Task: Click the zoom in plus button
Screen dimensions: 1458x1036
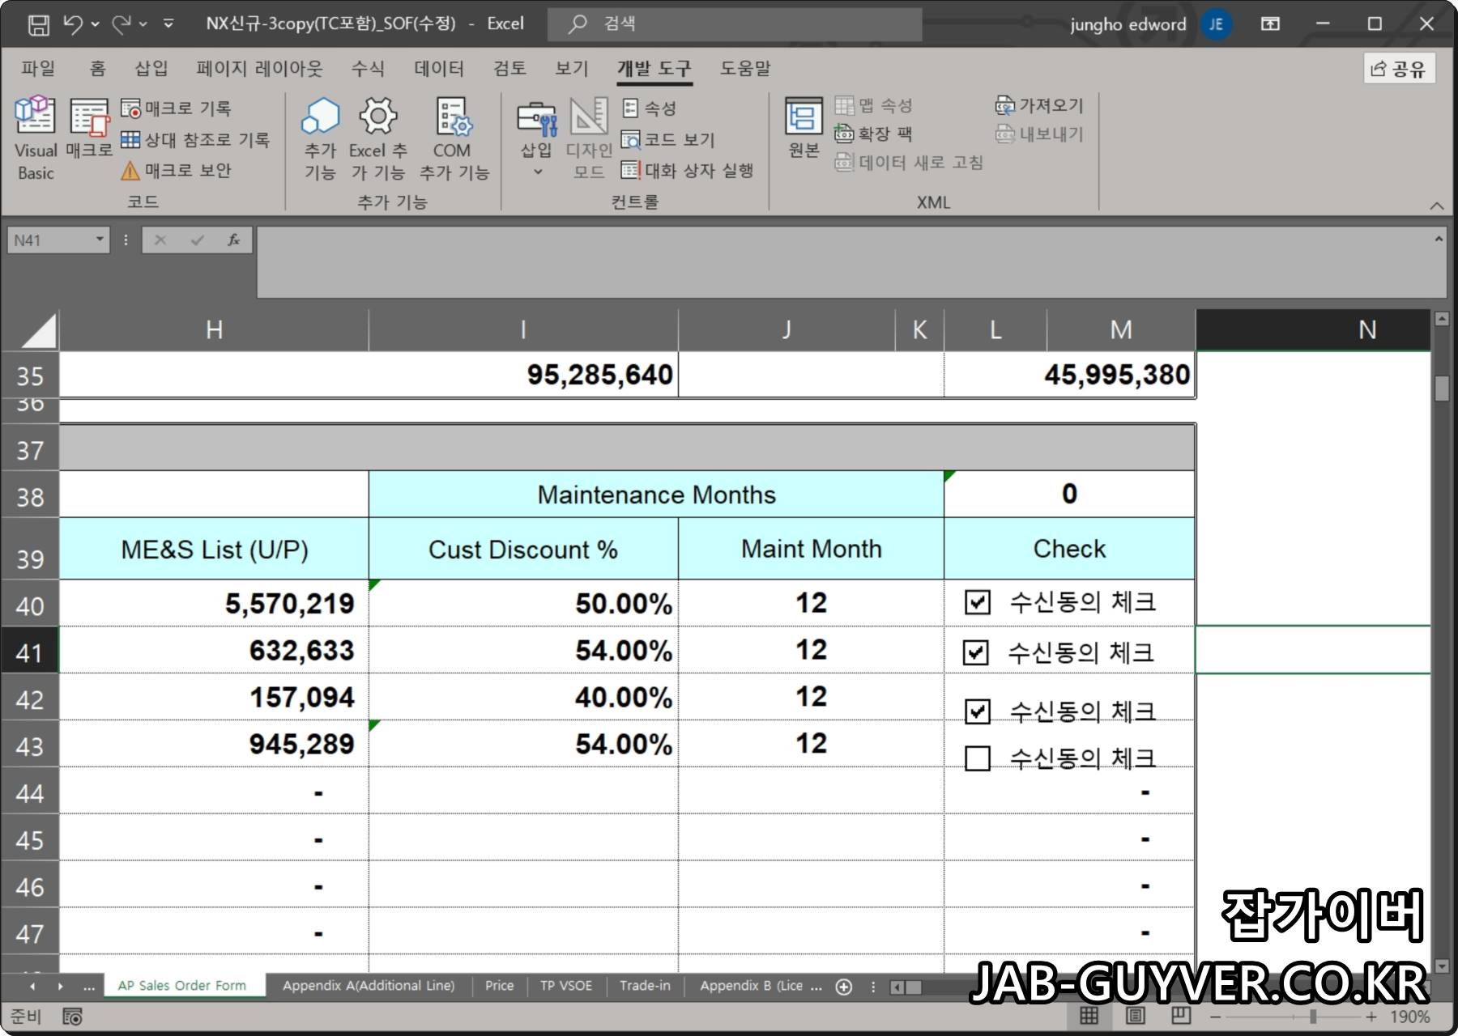Action: pyautogui.click(x=1371, y=1017)
